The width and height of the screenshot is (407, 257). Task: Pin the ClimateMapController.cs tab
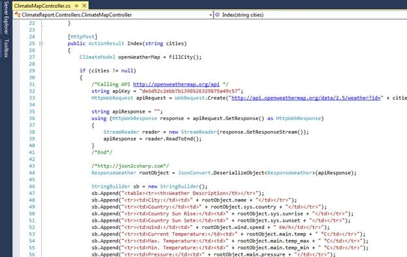[x=76, y=5]
